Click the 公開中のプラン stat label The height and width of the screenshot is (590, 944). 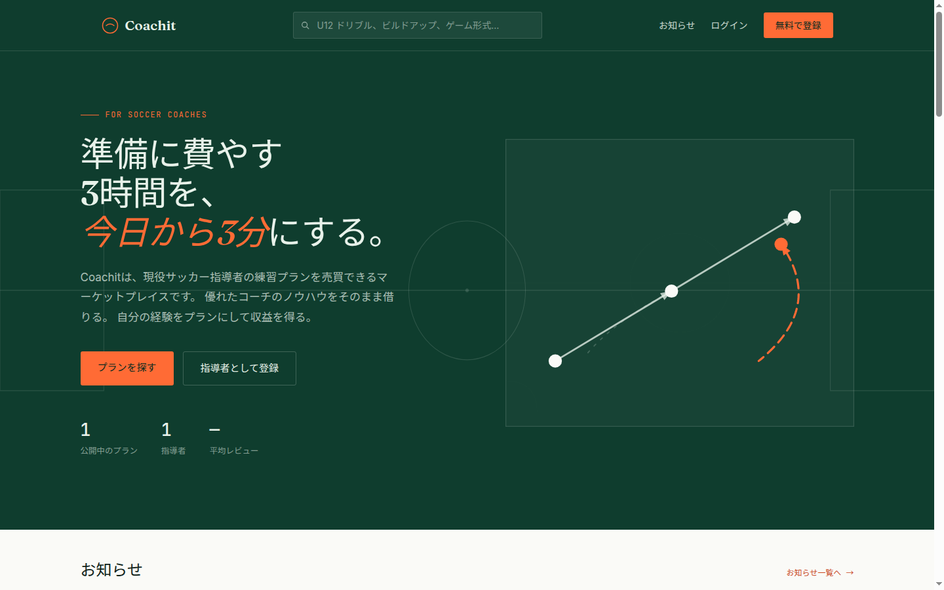109,451
